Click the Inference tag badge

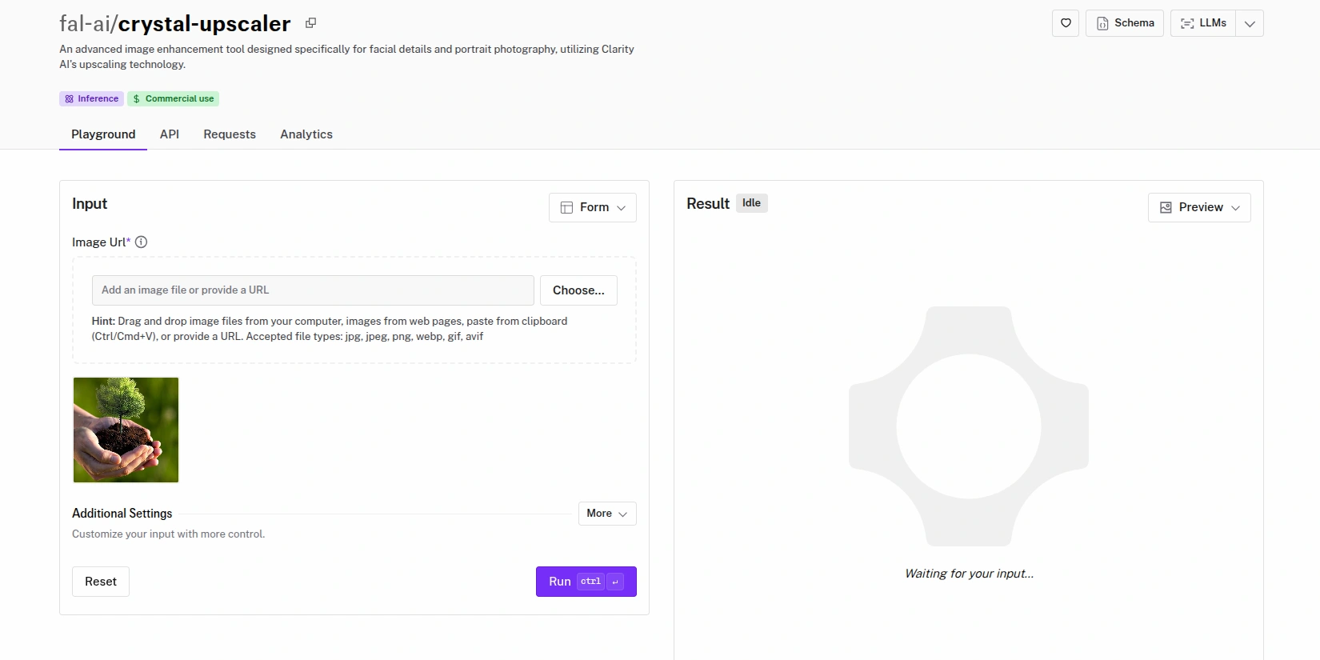(91, 99)
